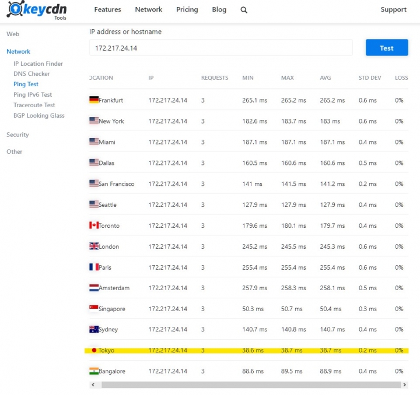Expand the Web sidebar section
The image size is (420, 395).
click(13, 34)
